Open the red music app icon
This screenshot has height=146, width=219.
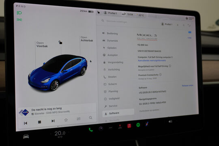[x=129, y=126]
